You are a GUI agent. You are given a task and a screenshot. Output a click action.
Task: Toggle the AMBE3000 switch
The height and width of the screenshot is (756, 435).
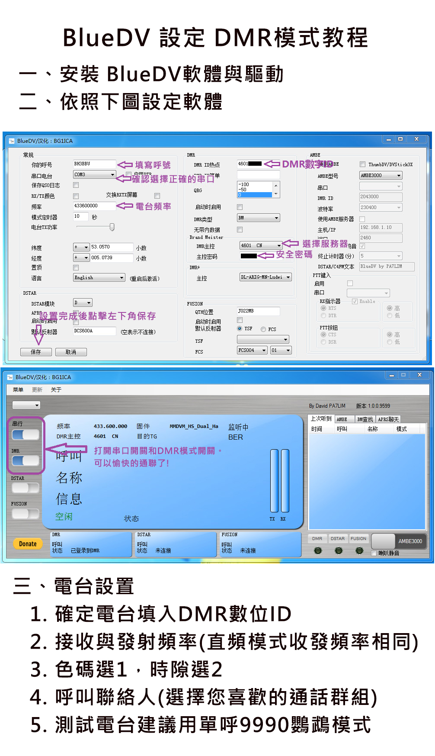click(x=398, y=541)
